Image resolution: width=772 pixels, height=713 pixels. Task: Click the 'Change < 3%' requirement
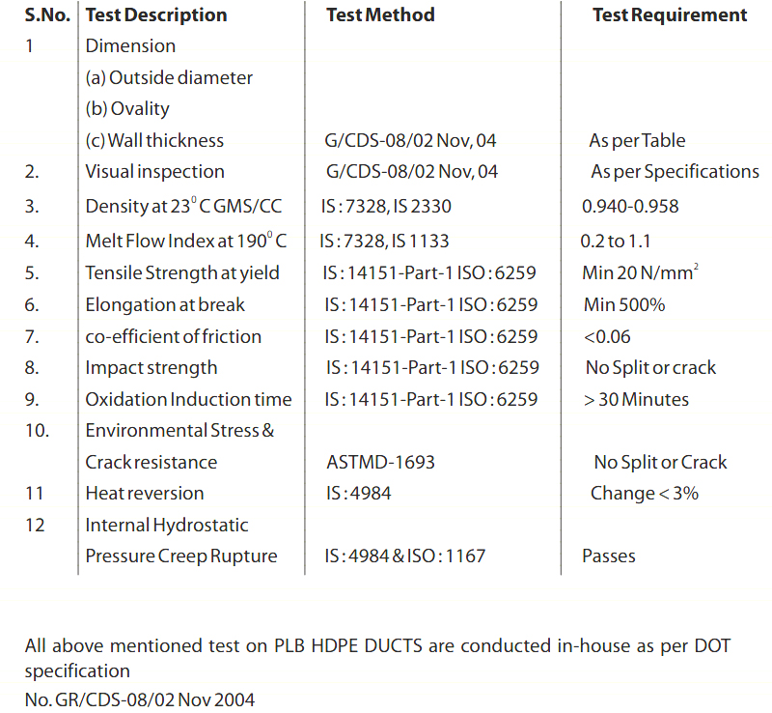pos(645,494)
